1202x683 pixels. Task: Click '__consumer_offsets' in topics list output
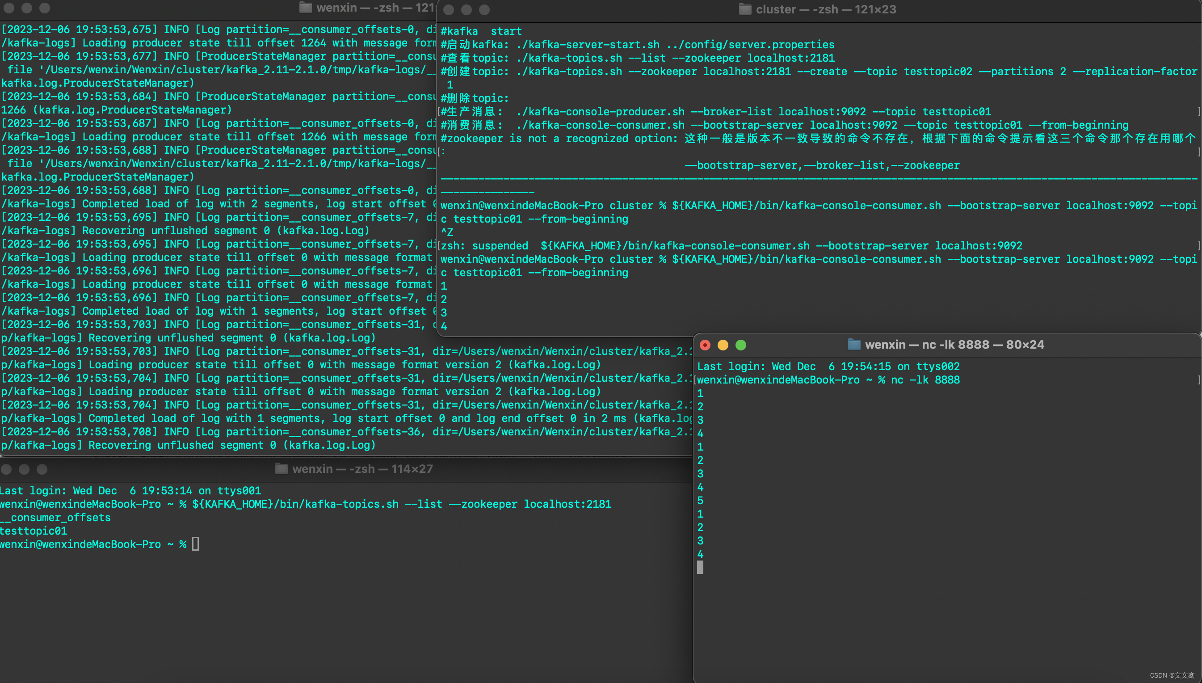tap(55, 518)
